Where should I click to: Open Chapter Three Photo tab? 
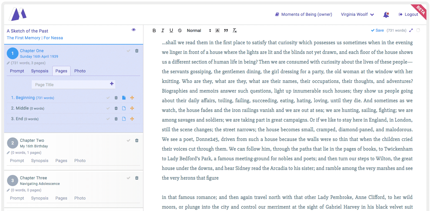80,198
